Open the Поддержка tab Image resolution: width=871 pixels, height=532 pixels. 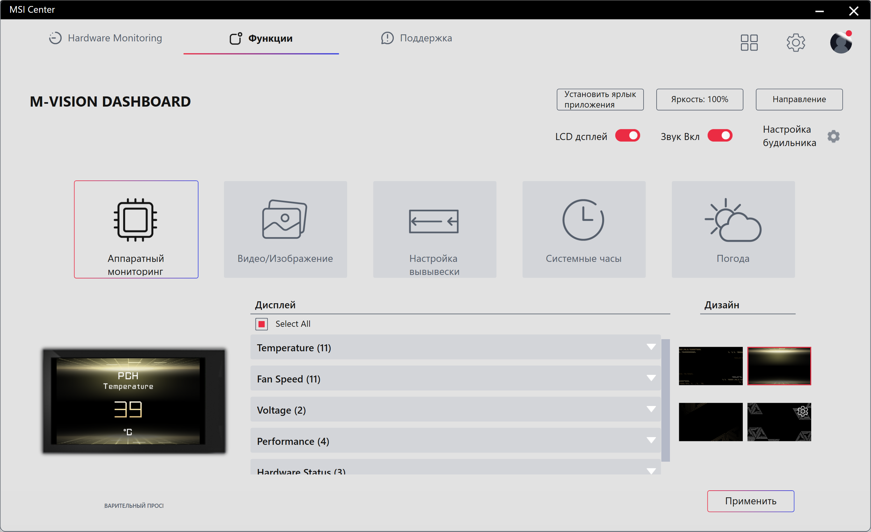[x=416, y=38]
